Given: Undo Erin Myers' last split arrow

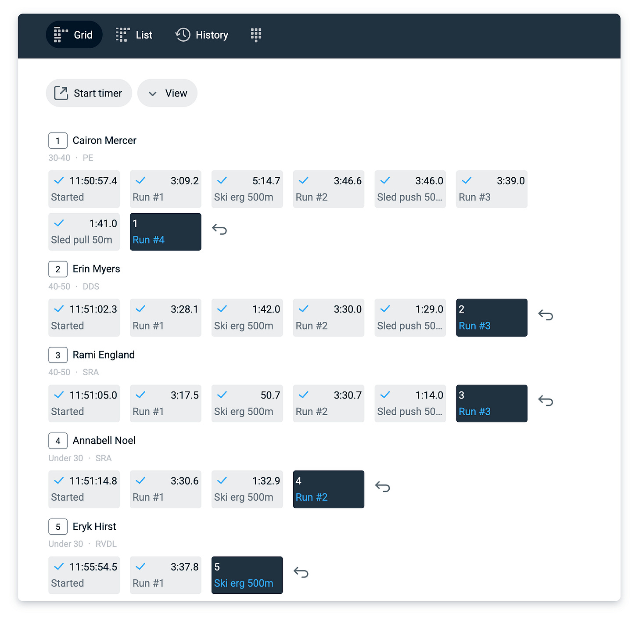Looking at the screenshot, I should pyautogui.click(x=546, y=315).
